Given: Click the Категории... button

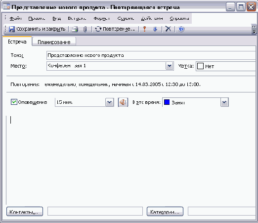Looking at the screenshot, I should [x=165, y=212].
